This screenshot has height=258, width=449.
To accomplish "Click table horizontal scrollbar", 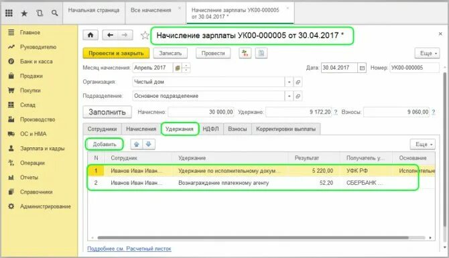I will point(253,238).
